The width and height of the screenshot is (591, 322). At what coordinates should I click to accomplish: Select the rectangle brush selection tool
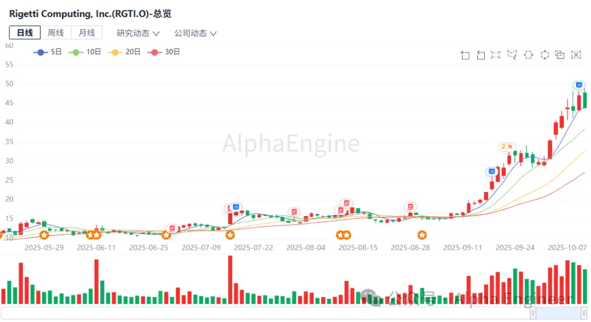point(496,55)
